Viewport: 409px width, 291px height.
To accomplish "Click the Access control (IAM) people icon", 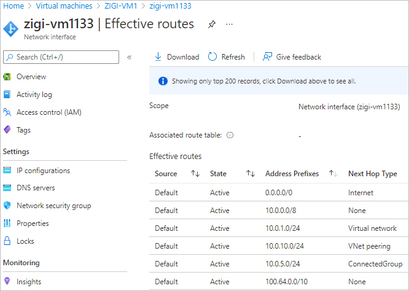I will click(7, 112).
